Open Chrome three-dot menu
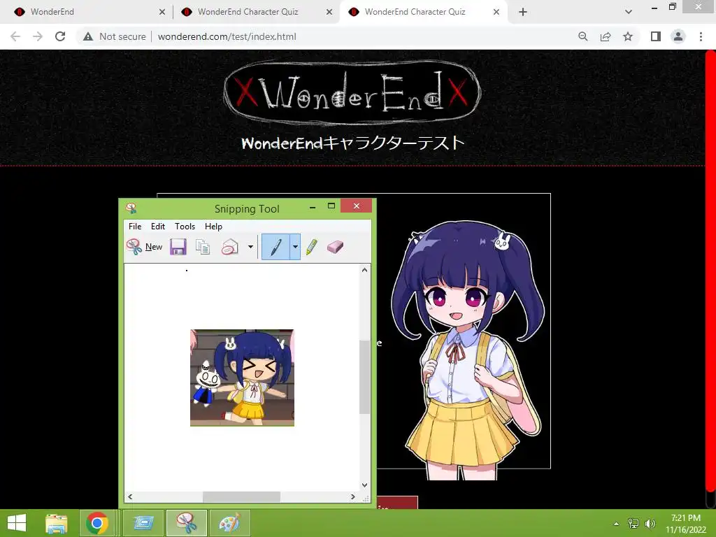The image size is (716, 537). point(701,36)
